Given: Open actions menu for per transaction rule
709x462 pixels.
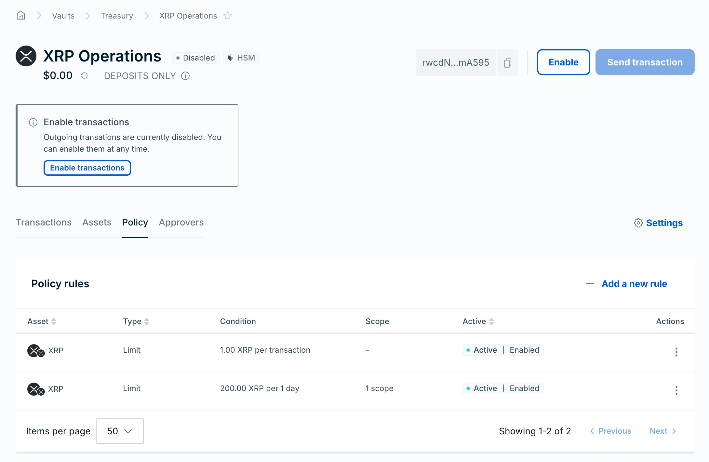Looking at the screenshot, I should tap(676, 352).
